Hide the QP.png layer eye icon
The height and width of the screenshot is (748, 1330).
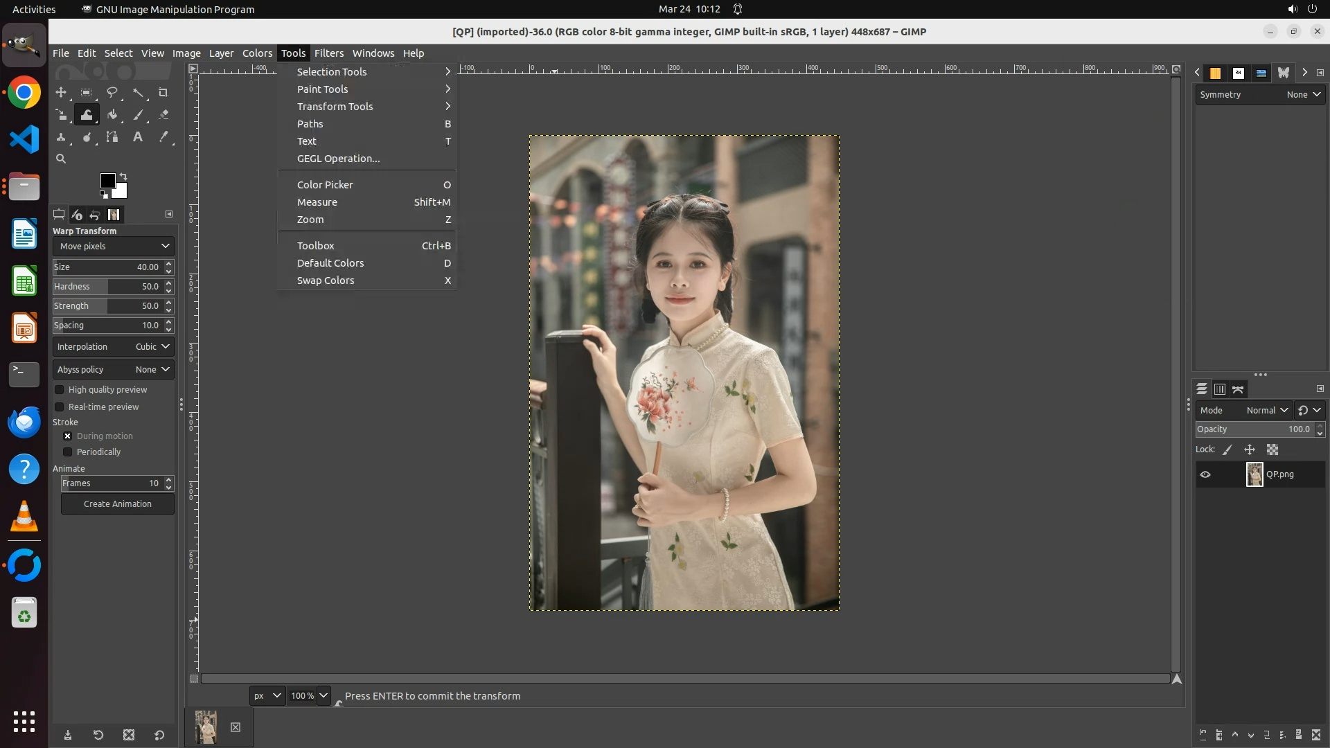tap(1205, 474)
